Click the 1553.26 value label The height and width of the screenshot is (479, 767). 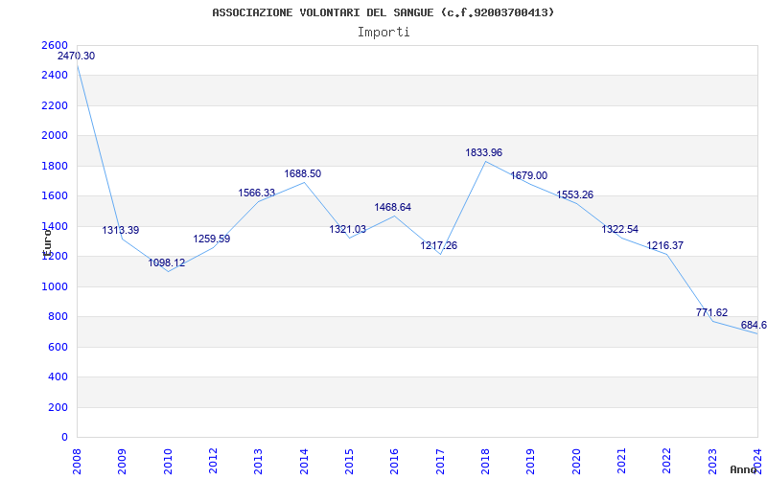[x=574, y=195]
